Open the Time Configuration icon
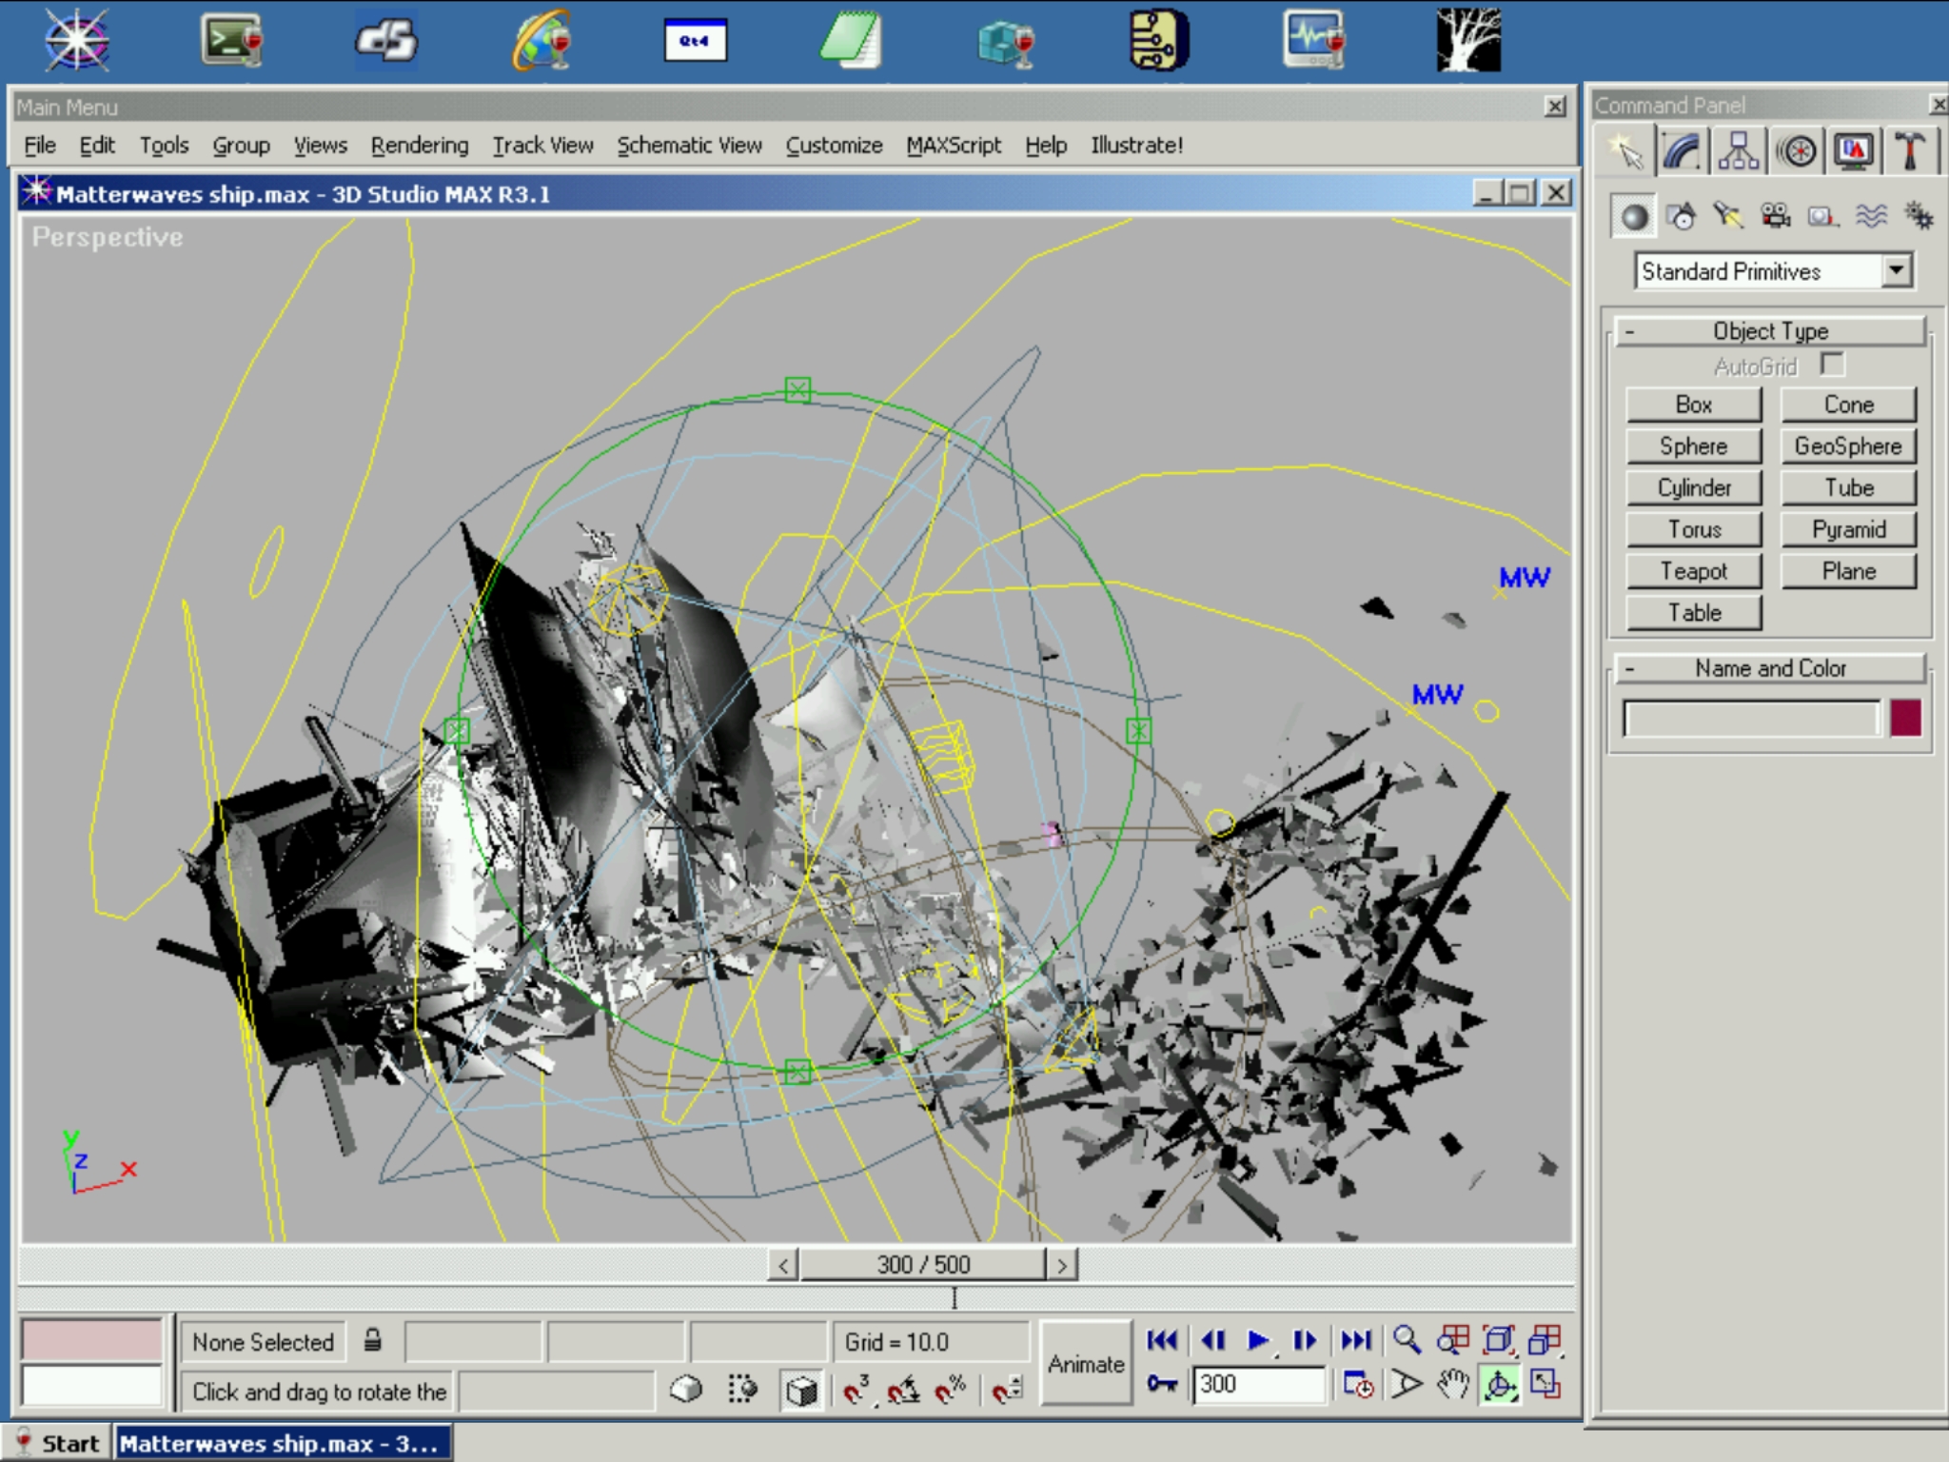Viewport: 1949px width, 1462px height. pos(1358,1385)
